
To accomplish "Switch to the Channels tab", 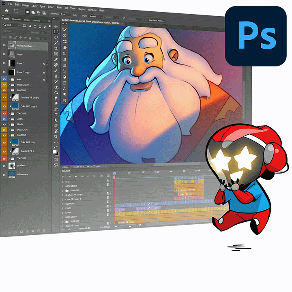I will click(x=16, y=19).
